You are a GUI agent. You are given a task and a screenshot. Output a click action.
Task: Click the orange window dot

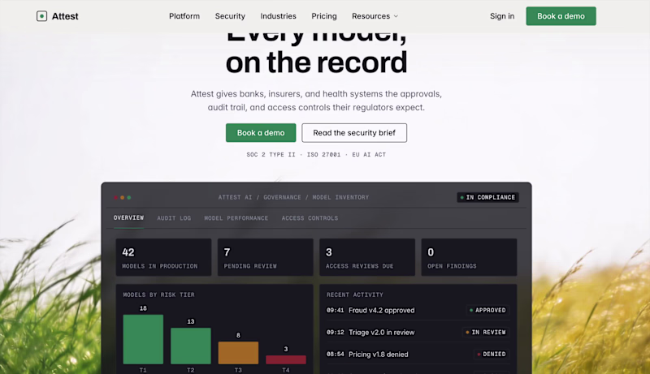123,198
